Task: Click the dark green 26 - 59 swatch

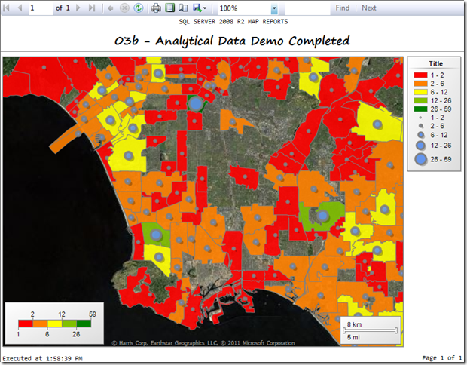Action: [420, 109]
